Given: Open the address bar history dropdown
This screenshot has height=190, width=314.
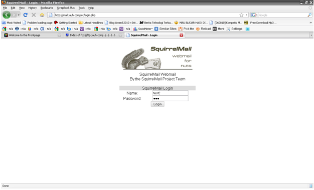Looking at the screenshot, I should pos(246,15).
